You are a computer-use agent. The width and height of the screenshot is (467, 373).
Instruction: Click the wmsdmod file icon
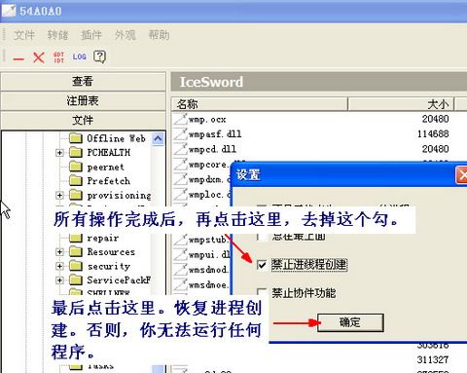point(180,270)
